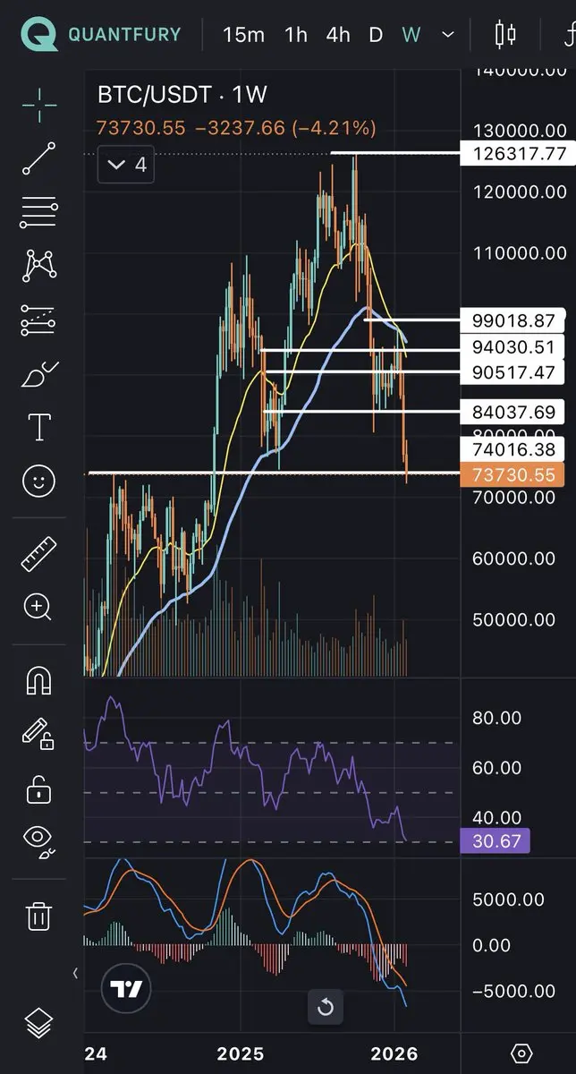This screenshot has width=576, height=1074.
Task: Click the 2025 date axis label
Action: [241, 1053]
